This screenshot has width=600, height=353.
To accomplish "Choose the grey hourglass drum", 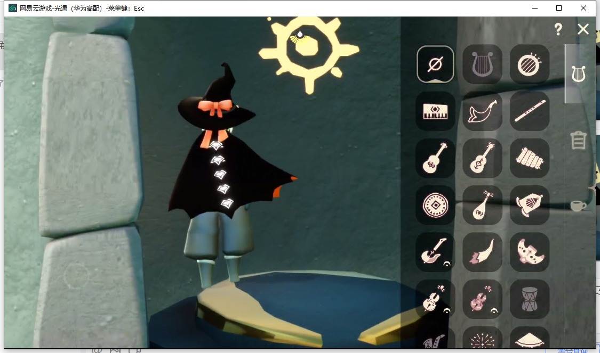I will pyautogui.click(x=530, y=299).
